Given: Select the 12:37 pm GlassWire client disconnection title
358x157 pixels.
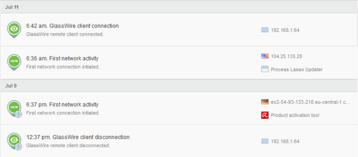Looking at the screenshot, I should click(78, 137).
